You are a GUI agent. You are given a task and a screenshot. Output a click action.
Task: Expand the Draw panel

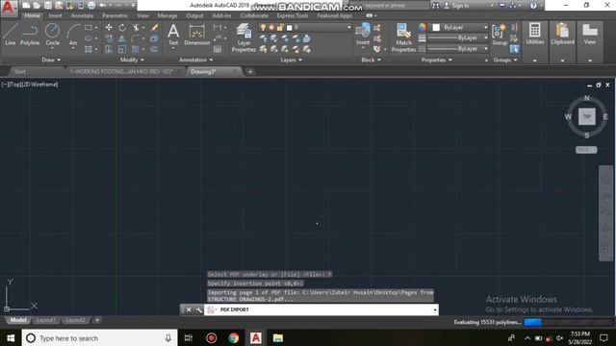coord(51,60)
